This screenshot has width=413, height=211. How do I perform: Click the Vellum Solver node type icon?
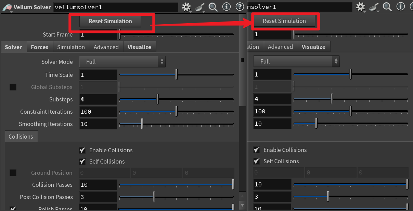[7, 7]
